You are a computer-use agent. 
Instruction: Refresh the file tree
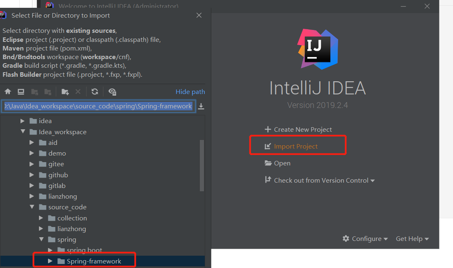coord(95,92)
